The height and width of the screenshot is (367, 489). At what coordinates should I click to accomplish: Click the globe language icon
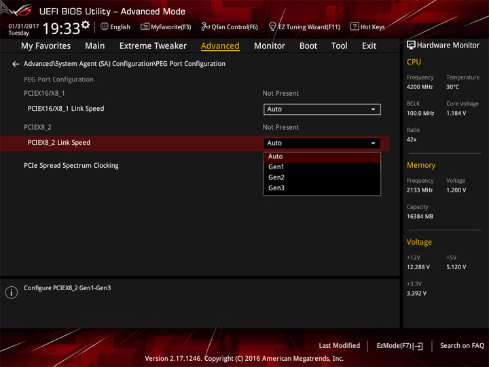[105, 27]
